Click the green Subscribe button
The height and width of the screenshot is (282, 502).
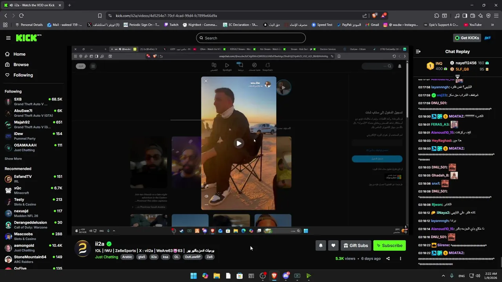389,246
